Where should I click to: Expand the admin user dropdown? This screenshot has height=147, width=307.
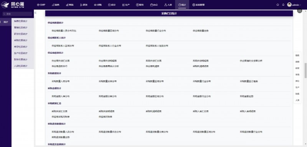pos(294,5)
